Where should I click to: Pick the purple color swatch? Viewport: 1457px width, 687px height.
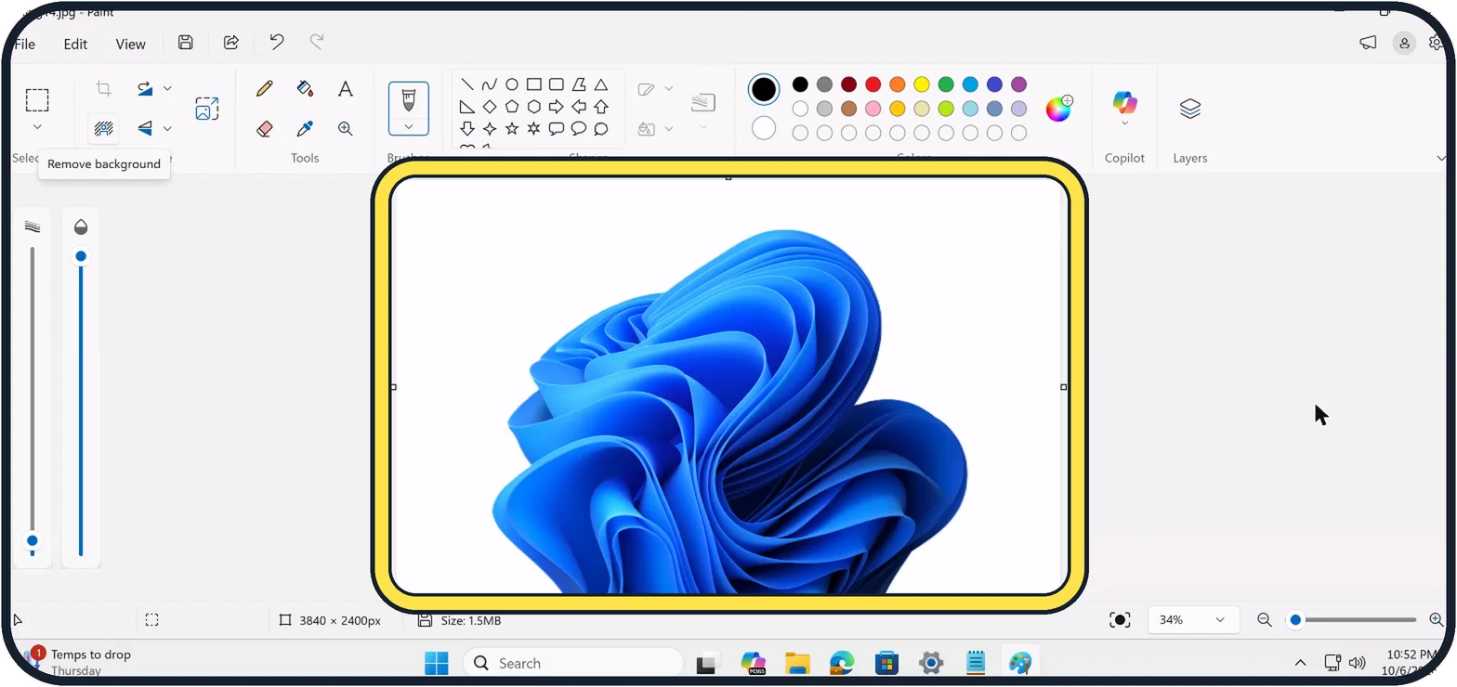tap(1018, 84)
